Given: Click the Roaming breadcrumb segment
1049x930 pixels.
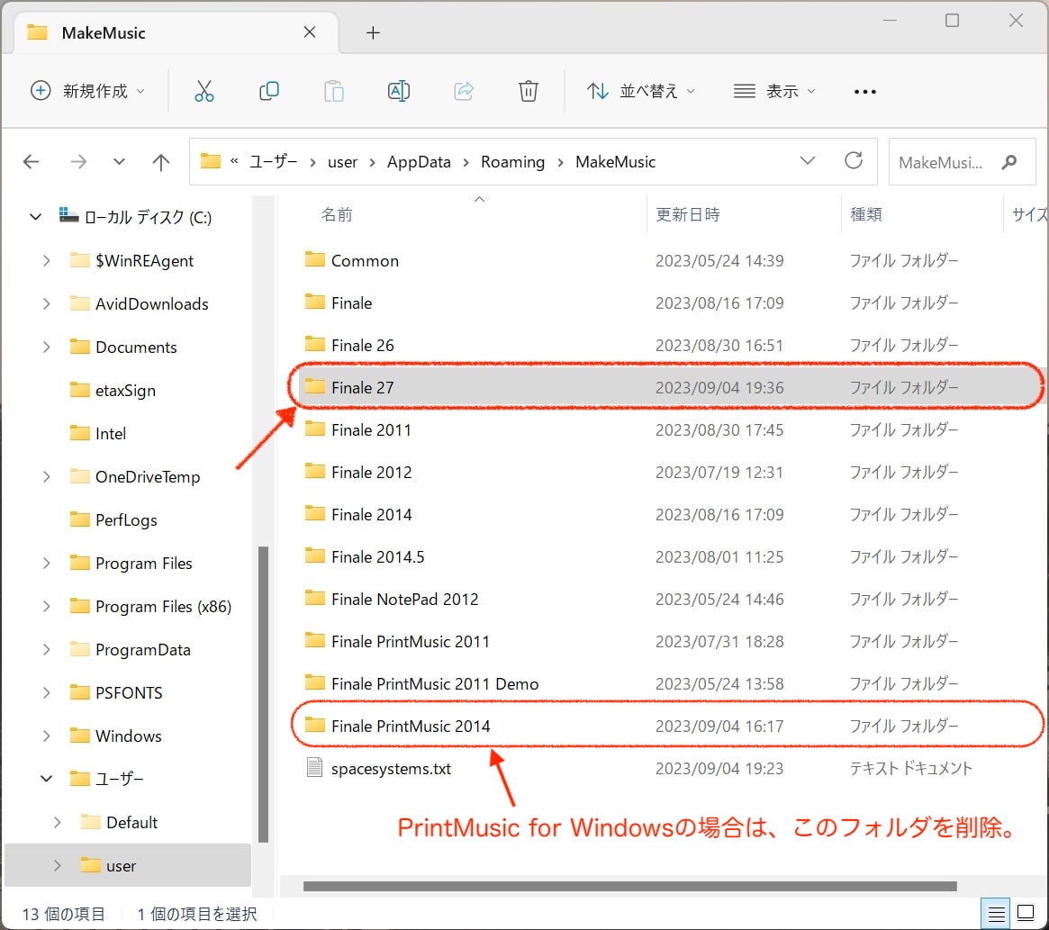Looking at the screenshot, I should click(x=513, y=162).
